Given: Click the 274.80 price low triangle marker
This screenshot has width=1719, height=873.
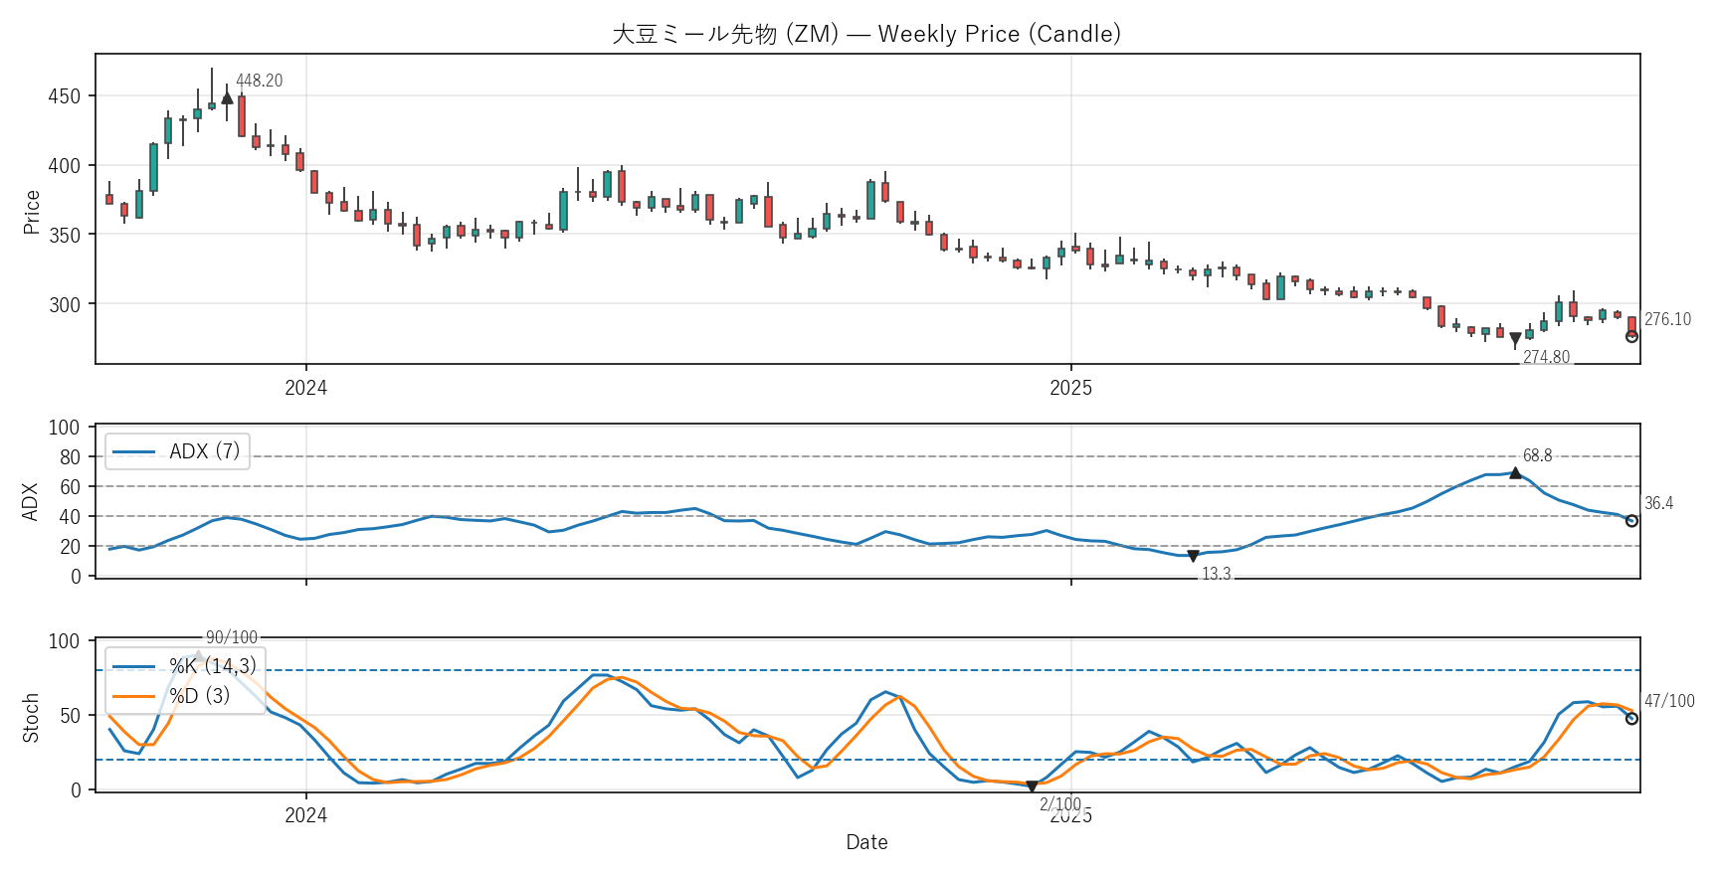Looking at the screenshot, I should 1515,339.
